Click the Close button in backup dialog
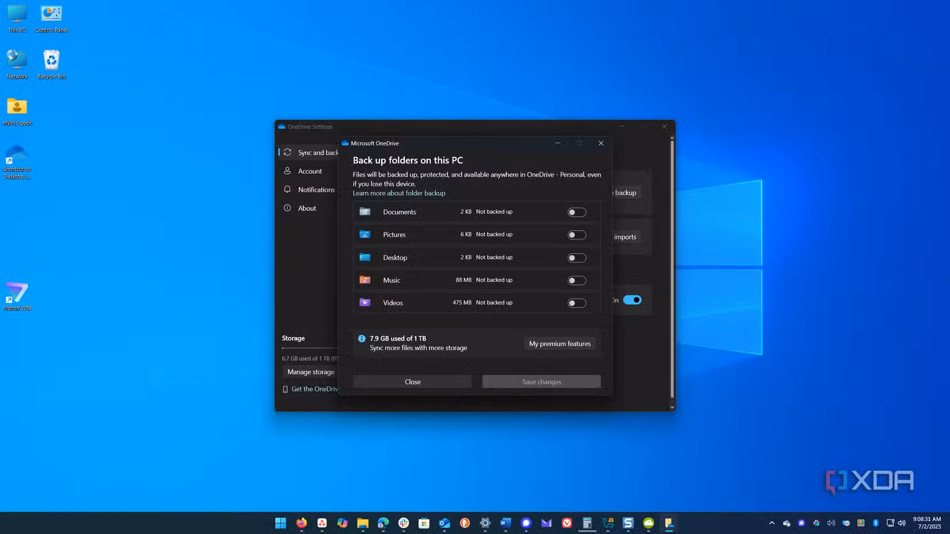 click(412, 382)
